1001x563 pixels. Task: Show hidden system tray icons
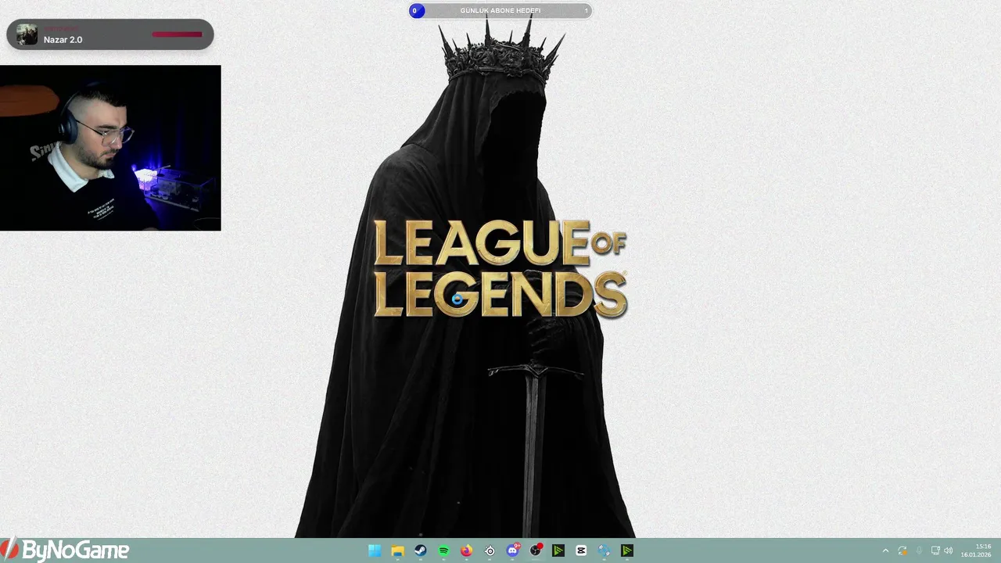pyautogui.click(x=885, y=550)
